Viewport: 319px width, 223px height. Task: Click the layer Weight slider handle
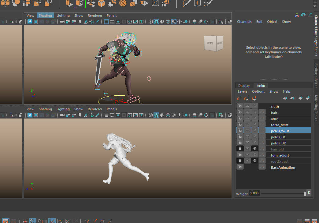(x=305, y=193)
